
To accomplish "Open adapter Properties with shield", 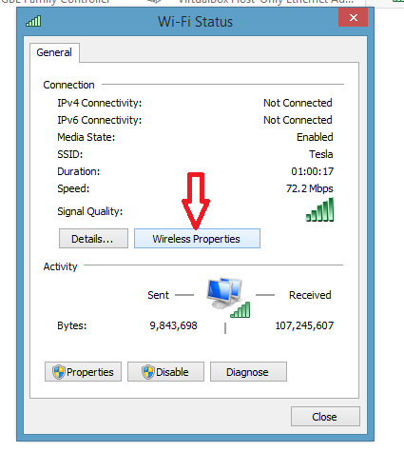I will pyautogui.click(x=83, y=372).
